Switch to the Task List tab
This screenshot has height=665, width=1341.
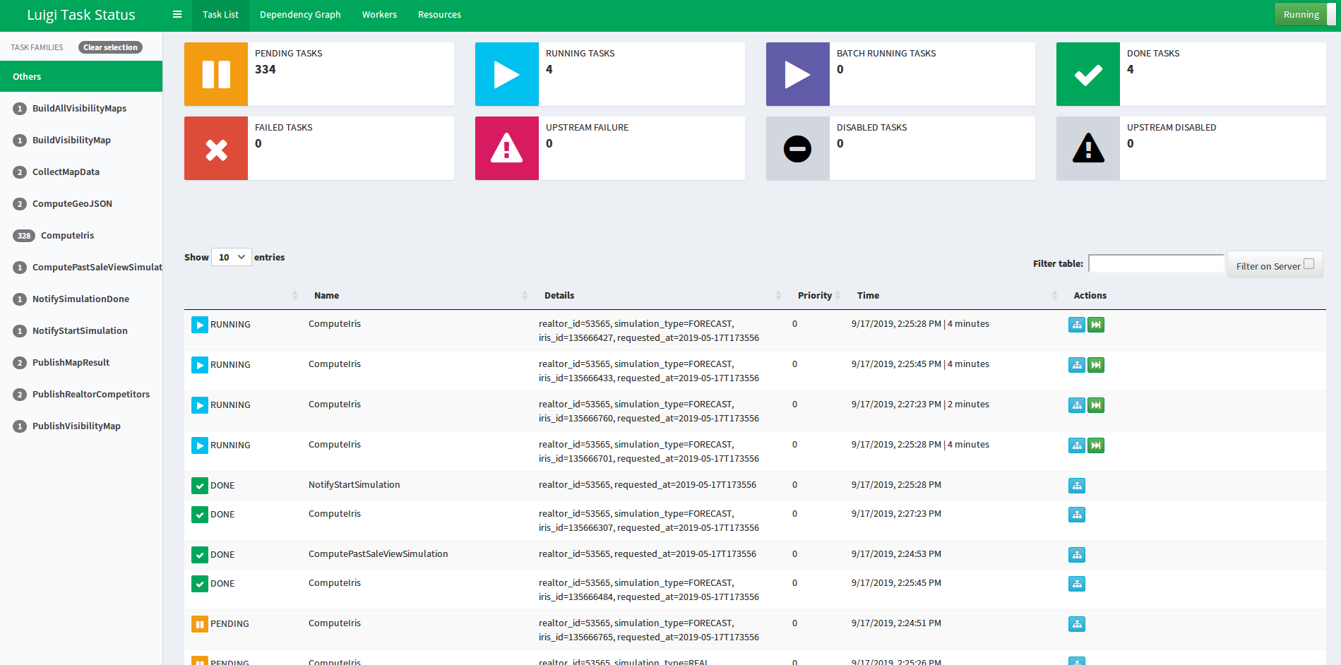pos(220,15)
